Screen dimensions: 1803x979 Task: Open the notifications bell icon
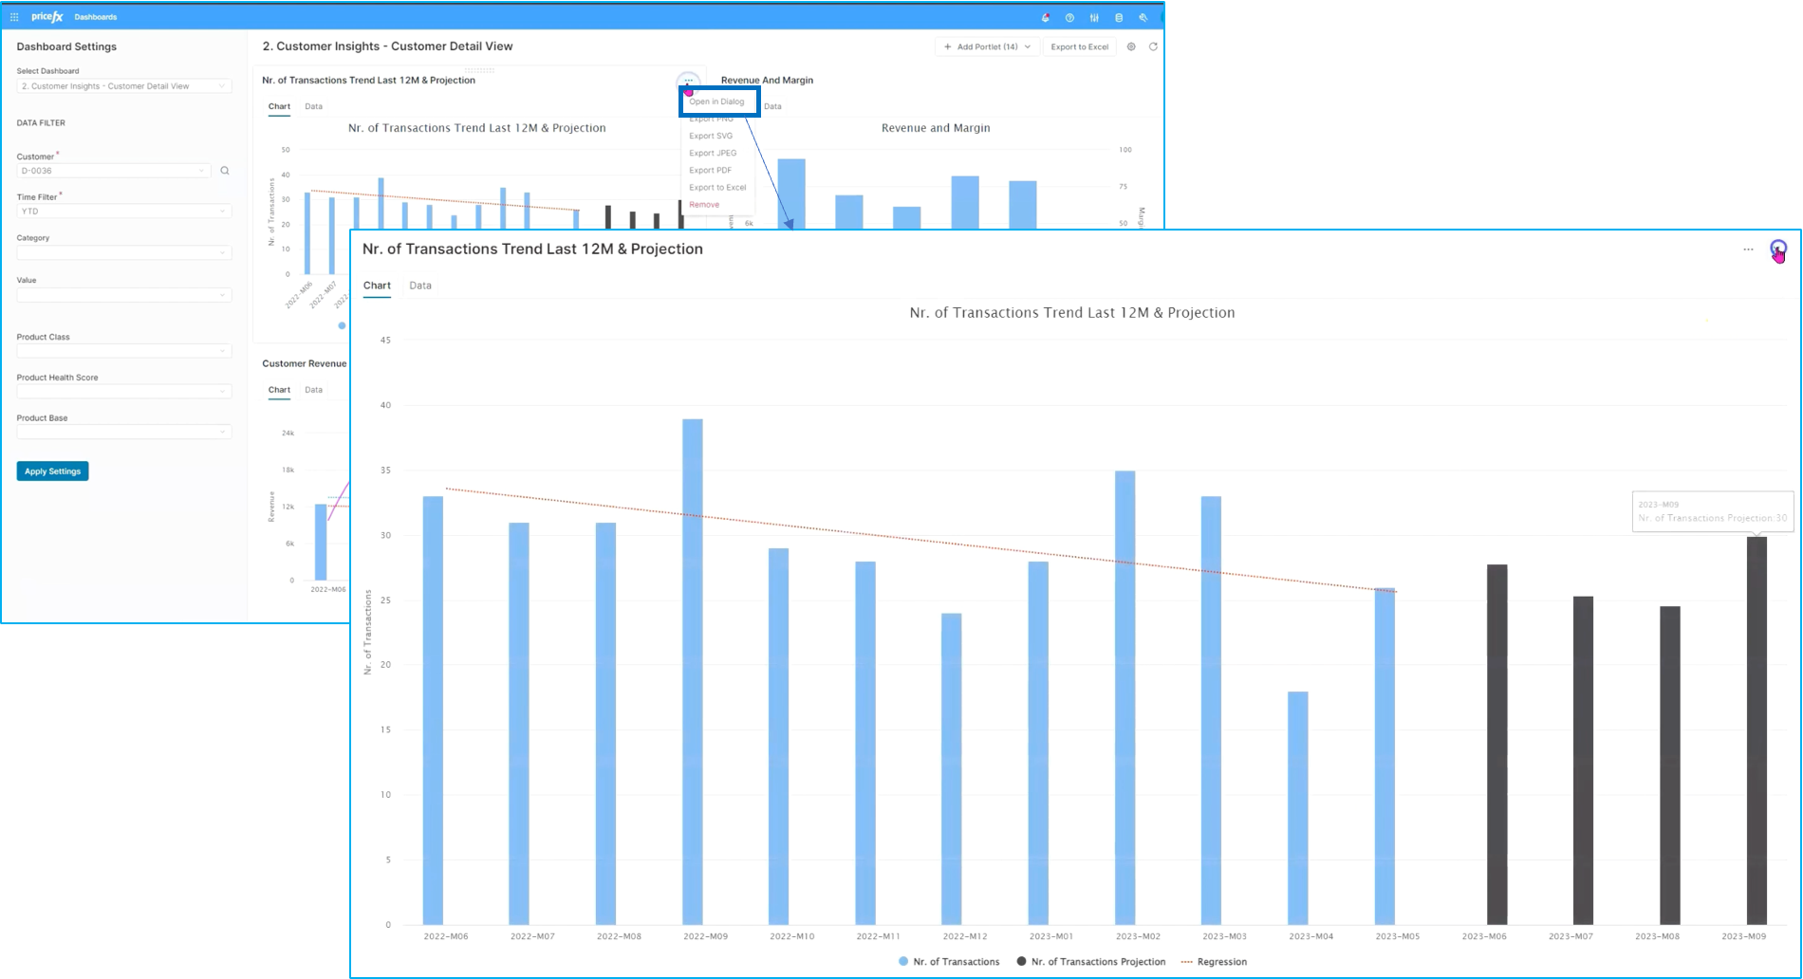click(1046, 17)
